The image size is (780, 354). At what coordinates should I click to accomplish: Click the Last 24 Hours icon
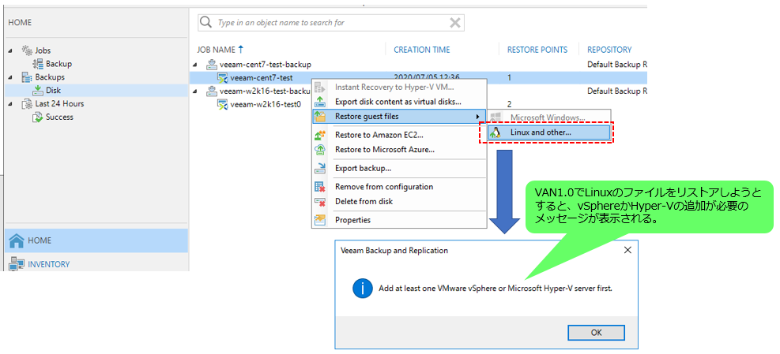pyautogui.click(x=27, y=104)
